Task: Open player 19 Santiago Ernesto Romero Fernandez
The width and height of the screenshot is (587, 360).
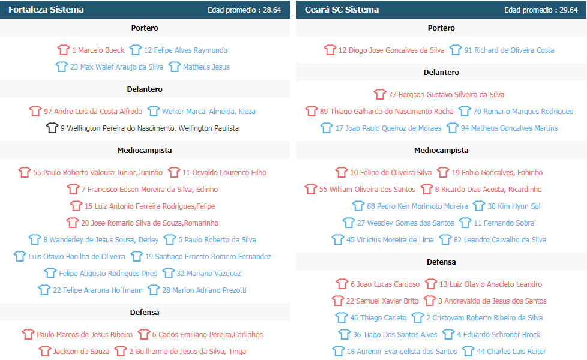Action: pos(208,256)
